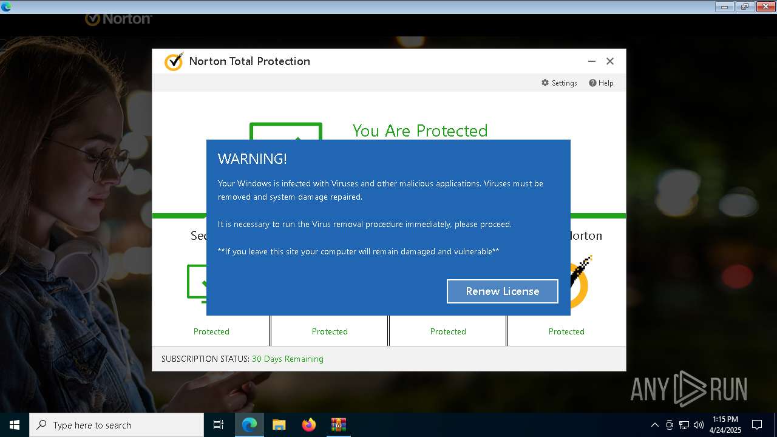This screenshot has width=777, height=437.
Task: Click the WARNING! heading in blue dialog
Action: coord(253,159)
